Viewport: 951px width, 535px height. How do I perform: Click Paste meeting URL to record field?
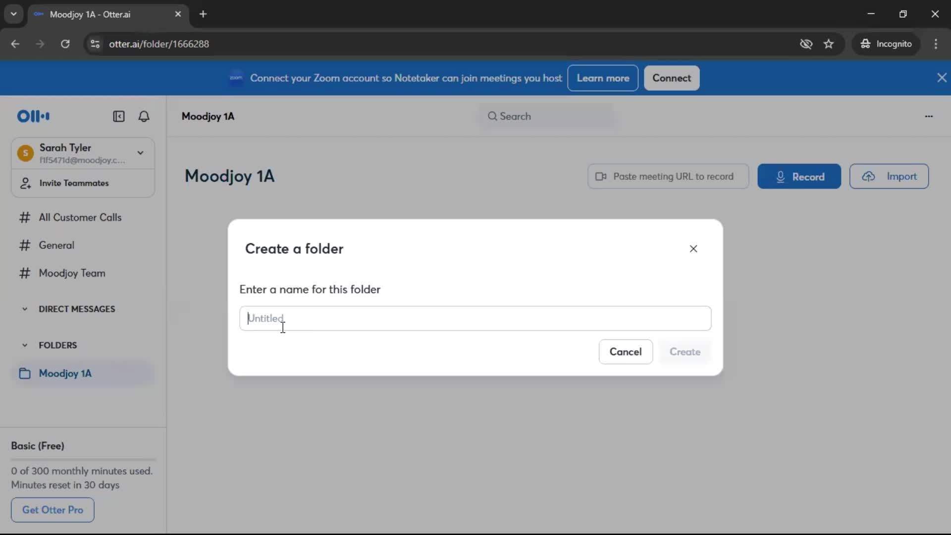point(668,176)
